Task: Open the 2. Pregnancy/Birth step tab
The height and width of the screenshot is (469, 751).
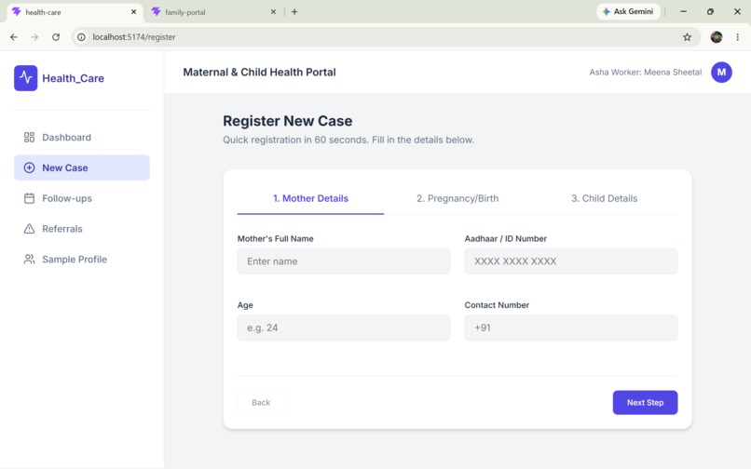Action: pos(457,198)
